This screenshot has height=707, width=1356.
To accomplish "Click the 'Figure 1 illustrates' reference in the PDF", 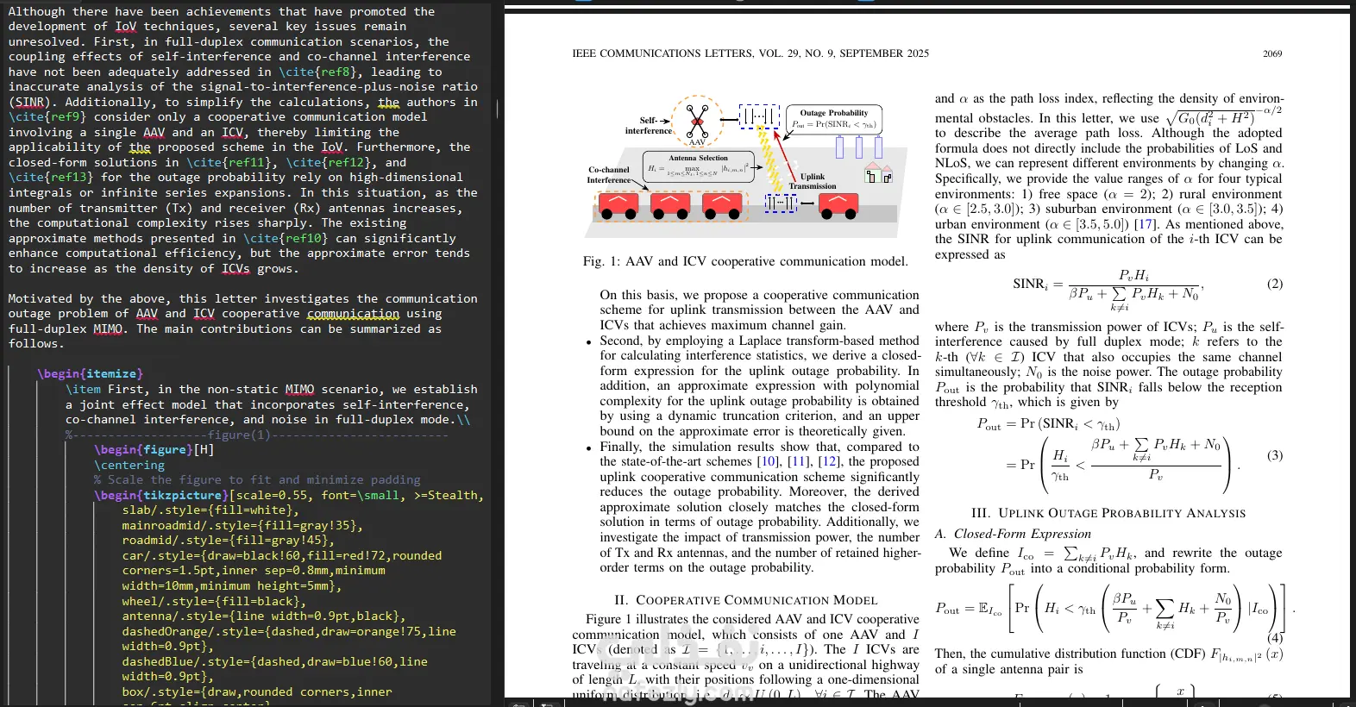I will pos(633,619).
